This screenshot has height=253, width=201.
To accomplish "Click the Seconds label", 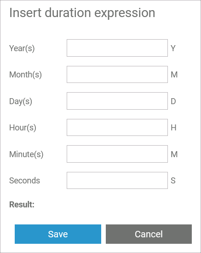I will pos(24,181).
